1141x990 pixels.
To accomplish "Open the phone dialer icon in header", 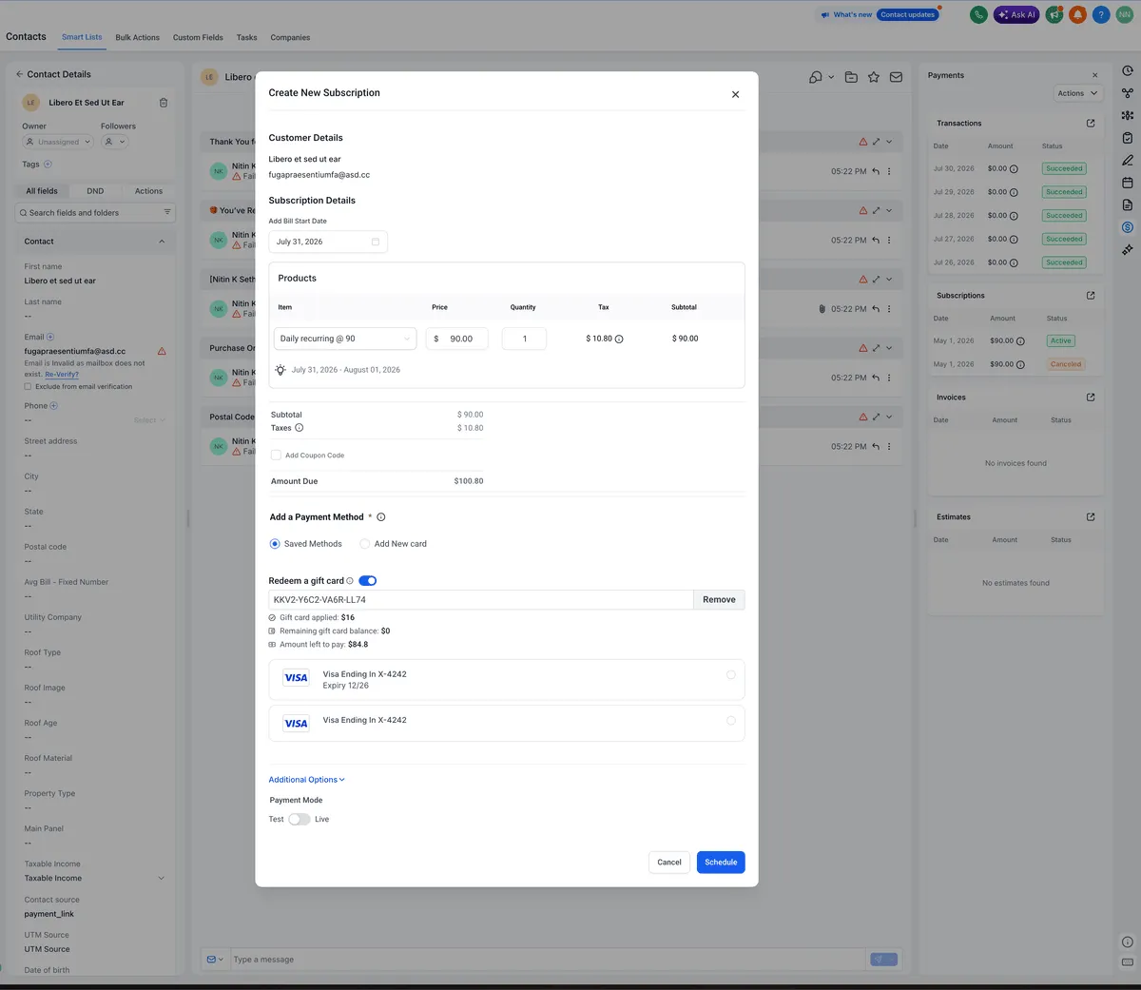I will (x=978, y=15).
